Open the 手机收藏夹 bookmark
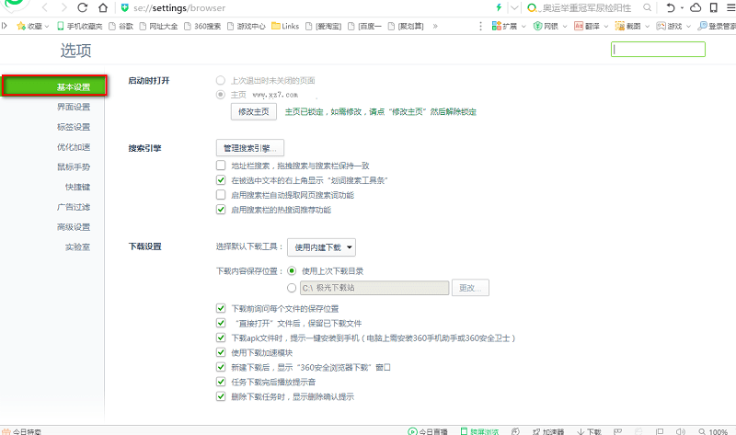This screenshot has width=736, height=435. 79,27
